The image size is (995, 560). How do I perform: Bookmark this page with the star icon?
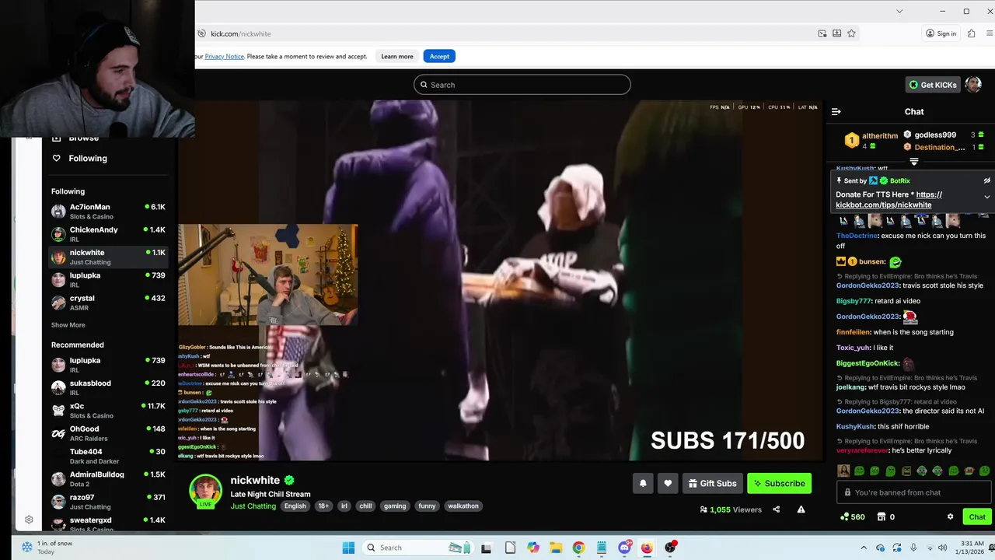point(851,33)
